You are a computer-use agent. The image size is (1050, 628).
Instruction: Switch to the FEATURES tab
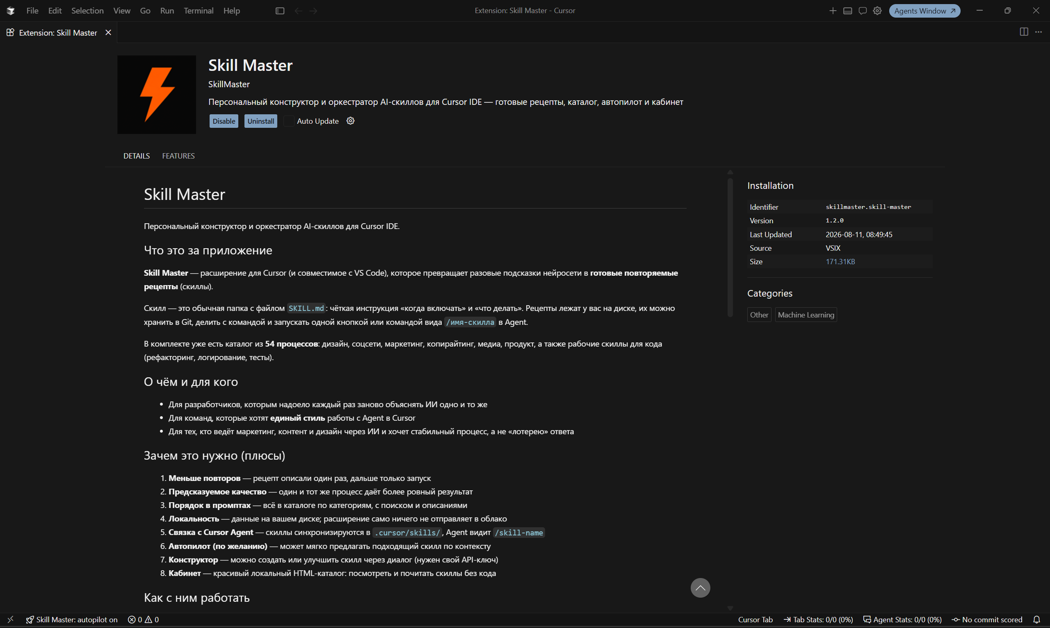[x=178, y=156]
